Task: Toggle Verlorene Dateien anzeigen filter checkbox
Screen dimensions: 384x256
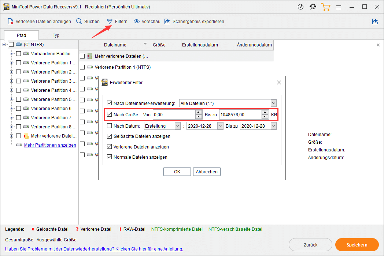Action: 110,147
